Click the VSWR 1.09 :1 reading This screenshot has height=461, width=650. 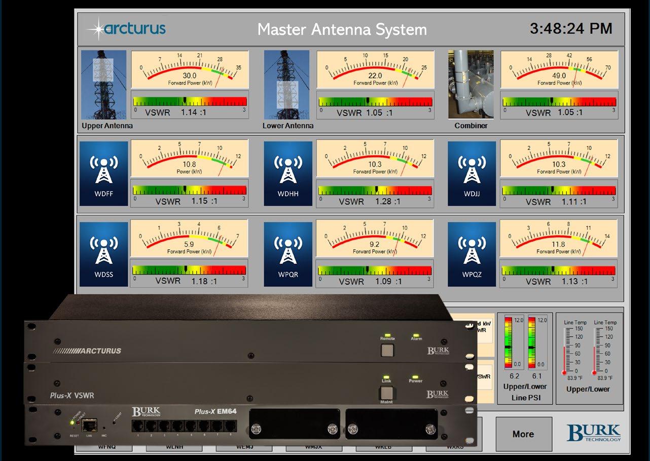tap(371, 281)
